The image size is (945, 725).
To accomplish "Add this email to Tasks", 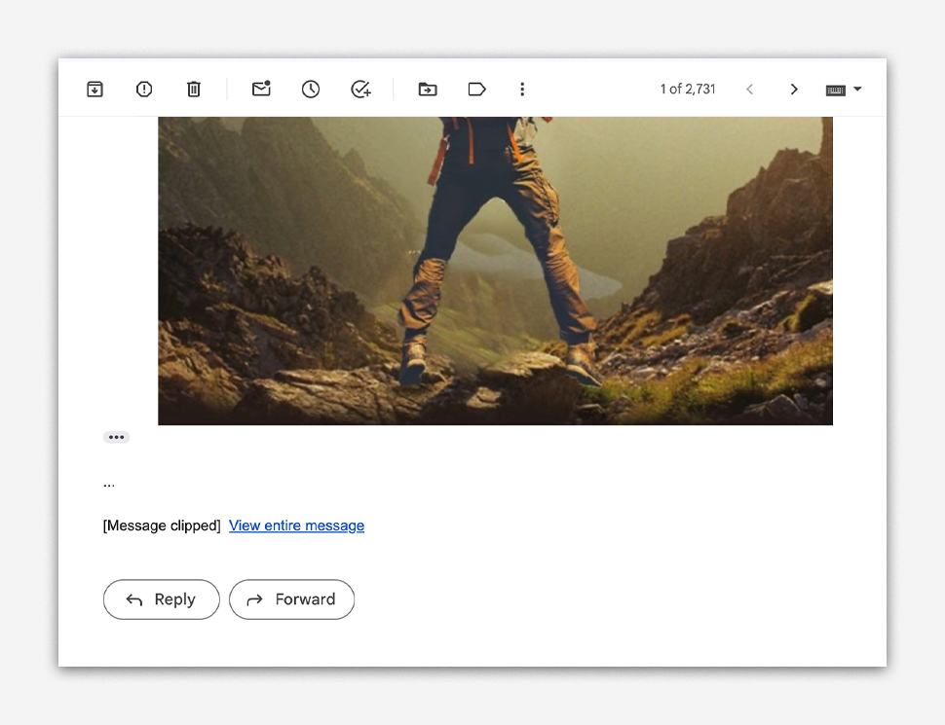I will pyautogui.click(x=360, y=90).
